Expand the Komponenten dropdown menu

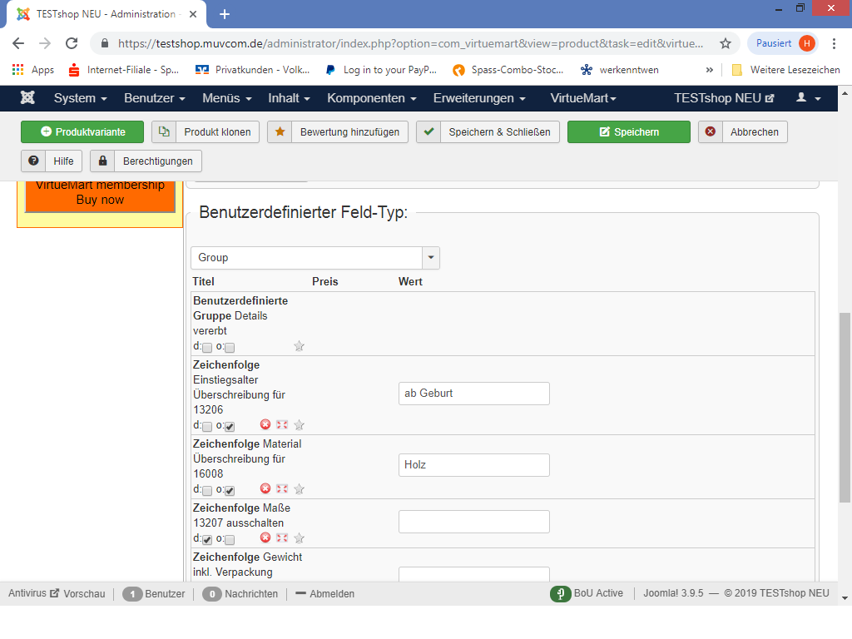coord(372,98)
